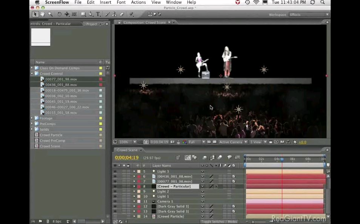The width and height of the screenshot is (360, 224).
Task: Hide the Camera 1 layer
Action: [115, 201]
